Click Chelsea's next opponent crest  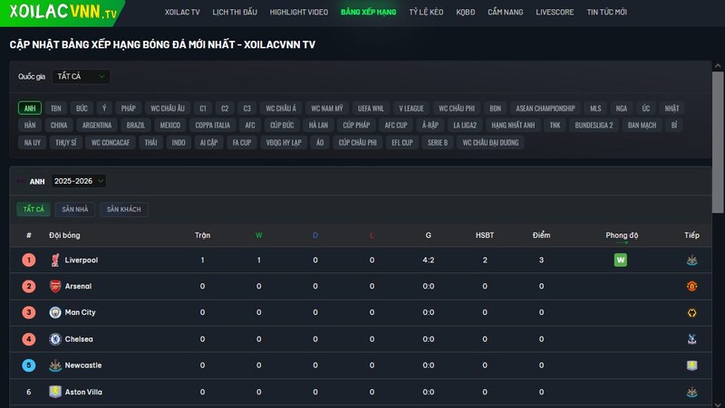click(691, 339)
